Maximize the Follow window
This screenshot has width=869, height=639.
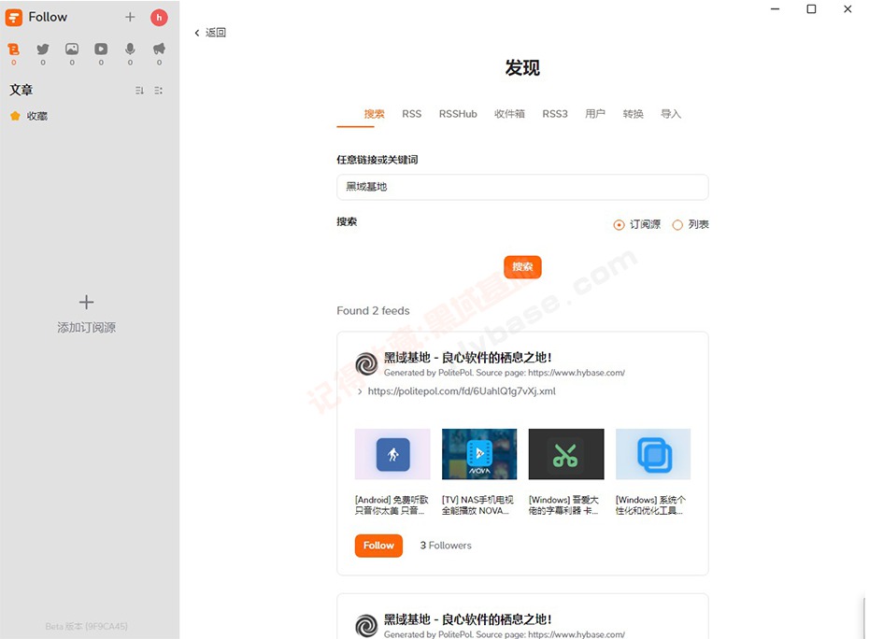click(811, 8)
